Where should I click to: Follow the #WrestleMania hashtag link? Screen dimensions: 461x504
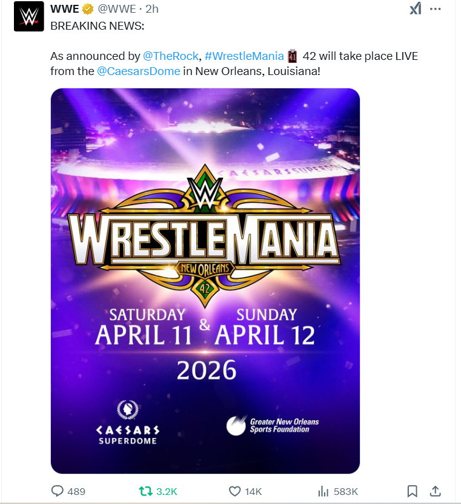[x=244, y=56]
